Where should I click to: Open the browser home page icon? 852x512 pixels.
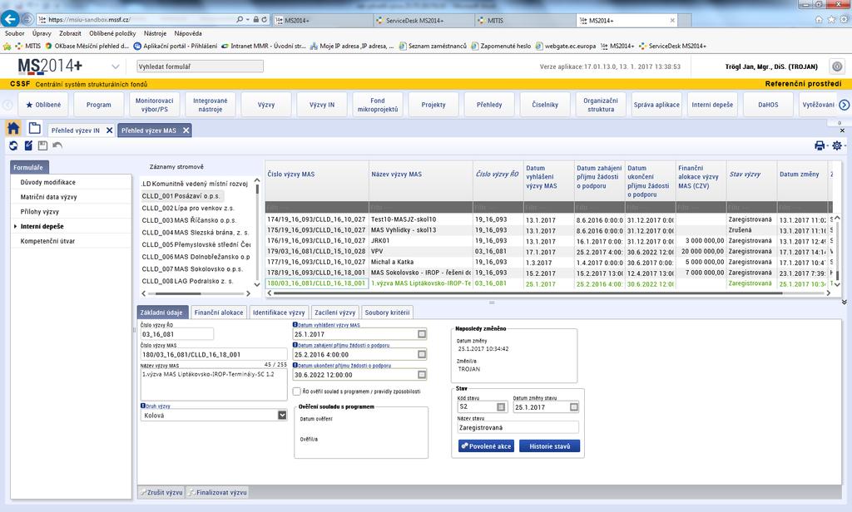tap(819, 20)
